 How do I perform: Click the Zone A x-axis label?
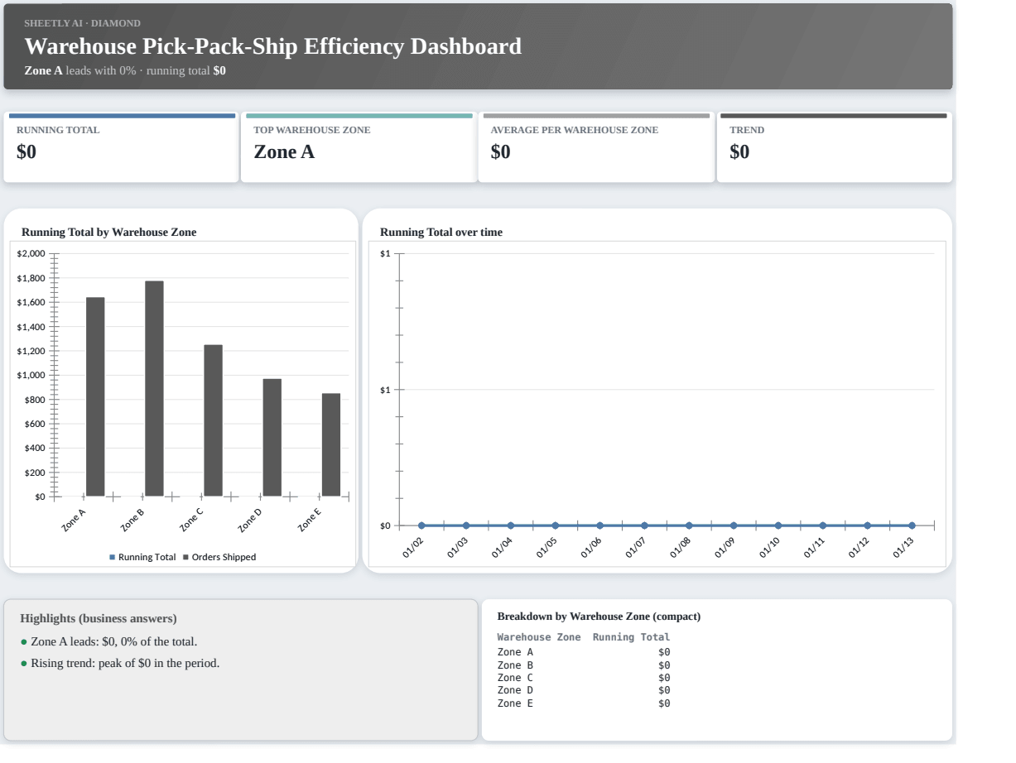pyautogui.click(x=74, y=519)
